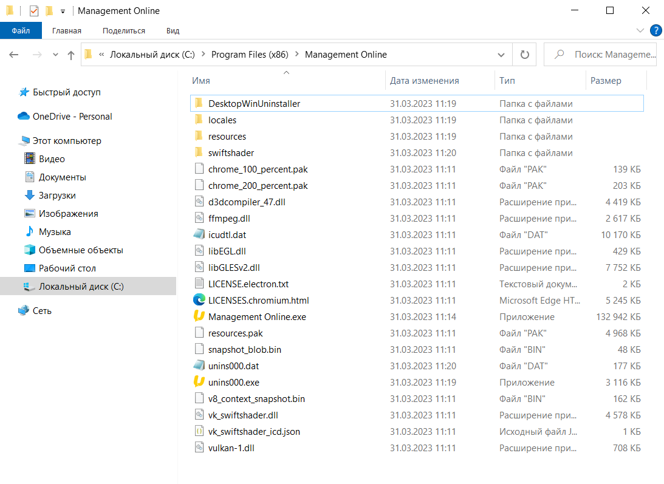
Task: Open the Загрузки folder in sidebar
Action: pyautogui.click(x=57, y=195)
